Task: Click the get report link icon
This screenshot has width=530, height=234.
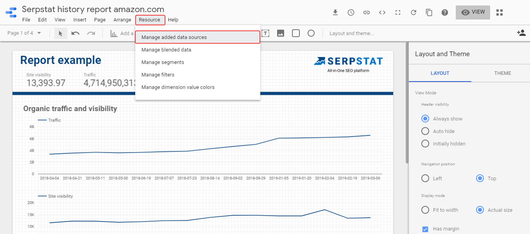Action: 367,12
